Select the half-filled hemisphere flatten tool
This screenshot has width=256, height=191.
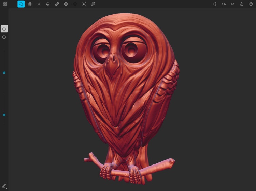tap(48, 4)
